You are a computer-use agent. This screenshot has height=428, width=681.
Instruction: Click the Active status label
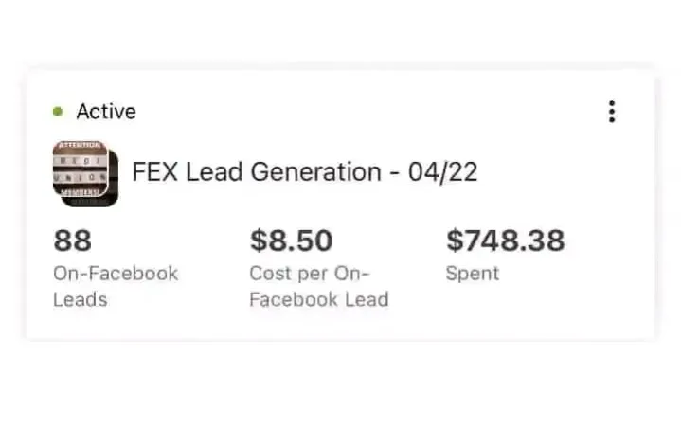coord(106,112)
